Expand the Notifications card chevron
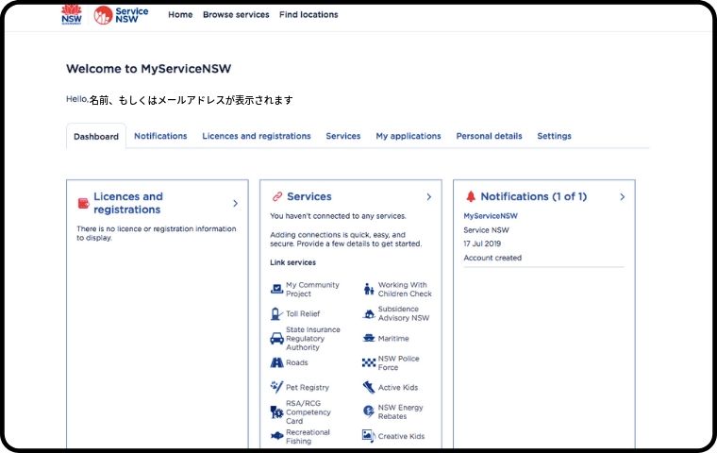The image size is (717, 453). click(623, 196)
